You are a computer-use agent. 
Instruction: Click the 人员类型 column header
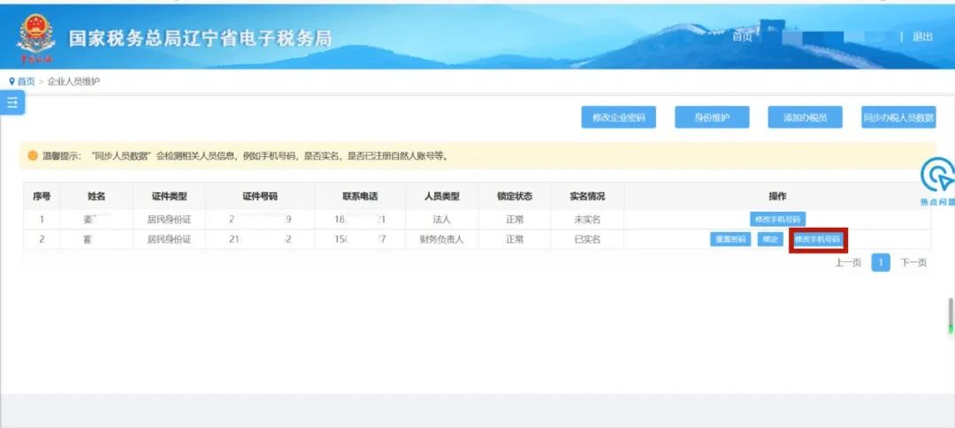(x=441, y=197)
